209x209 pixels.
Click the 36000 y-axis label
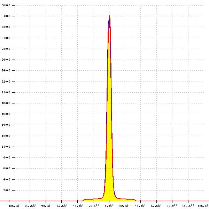point(6,5)
